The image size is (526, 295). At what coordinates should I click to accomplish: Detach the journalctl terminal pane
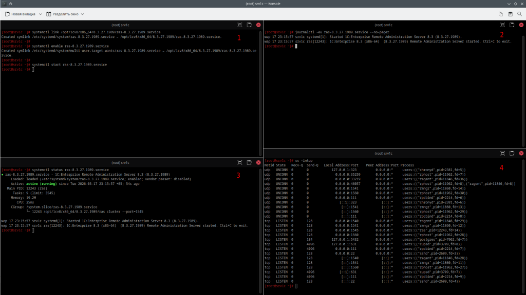(x=512, y=25)
